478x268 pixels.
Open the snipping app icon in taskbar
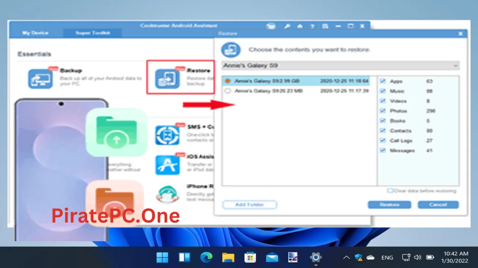[294, 257]
